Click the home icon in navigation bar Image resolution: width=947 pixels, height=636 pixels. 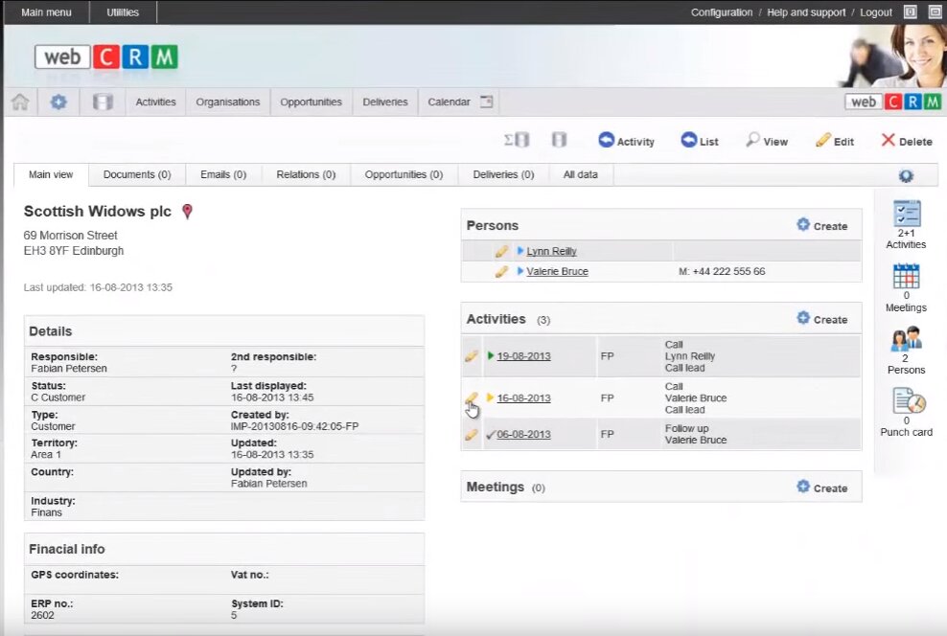[19, 102]
